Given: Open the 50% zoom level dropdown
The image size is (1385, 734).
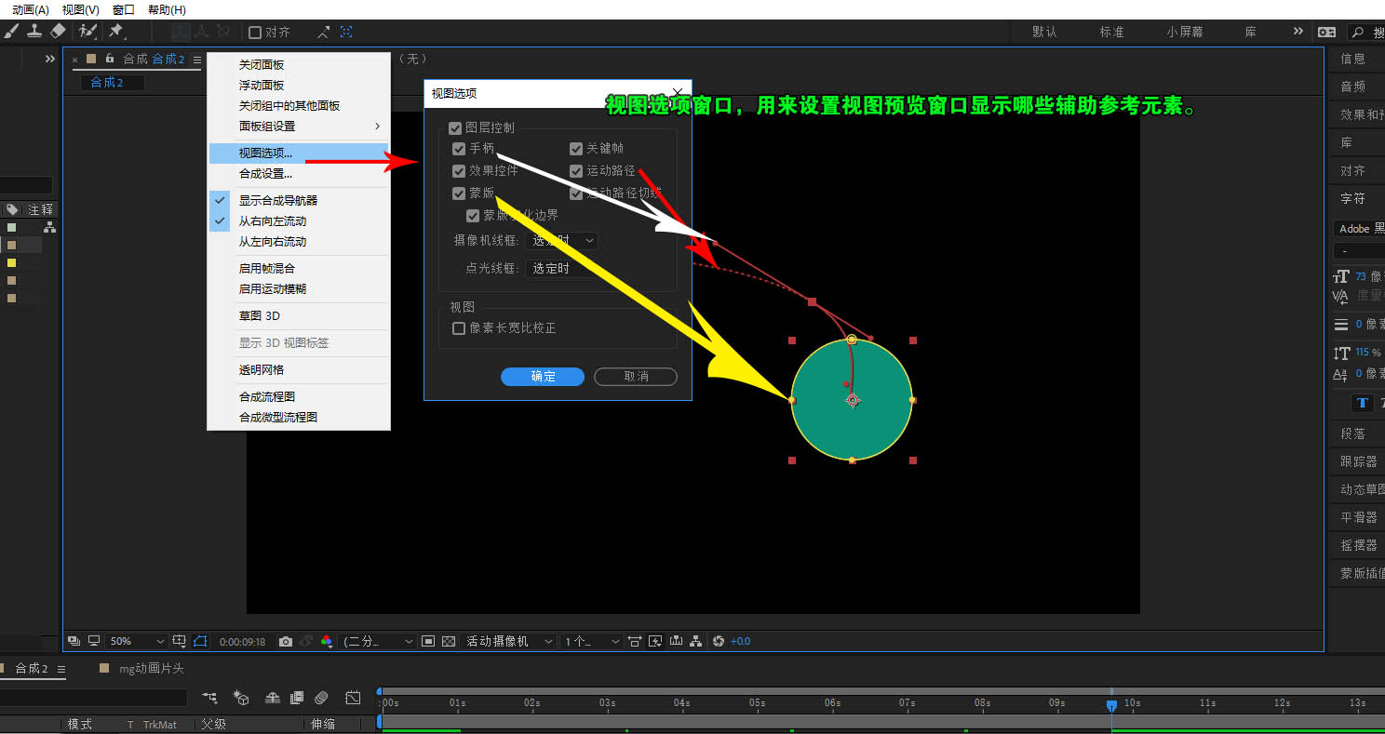Looking at the screenshot, I should (x=135, y=641).
